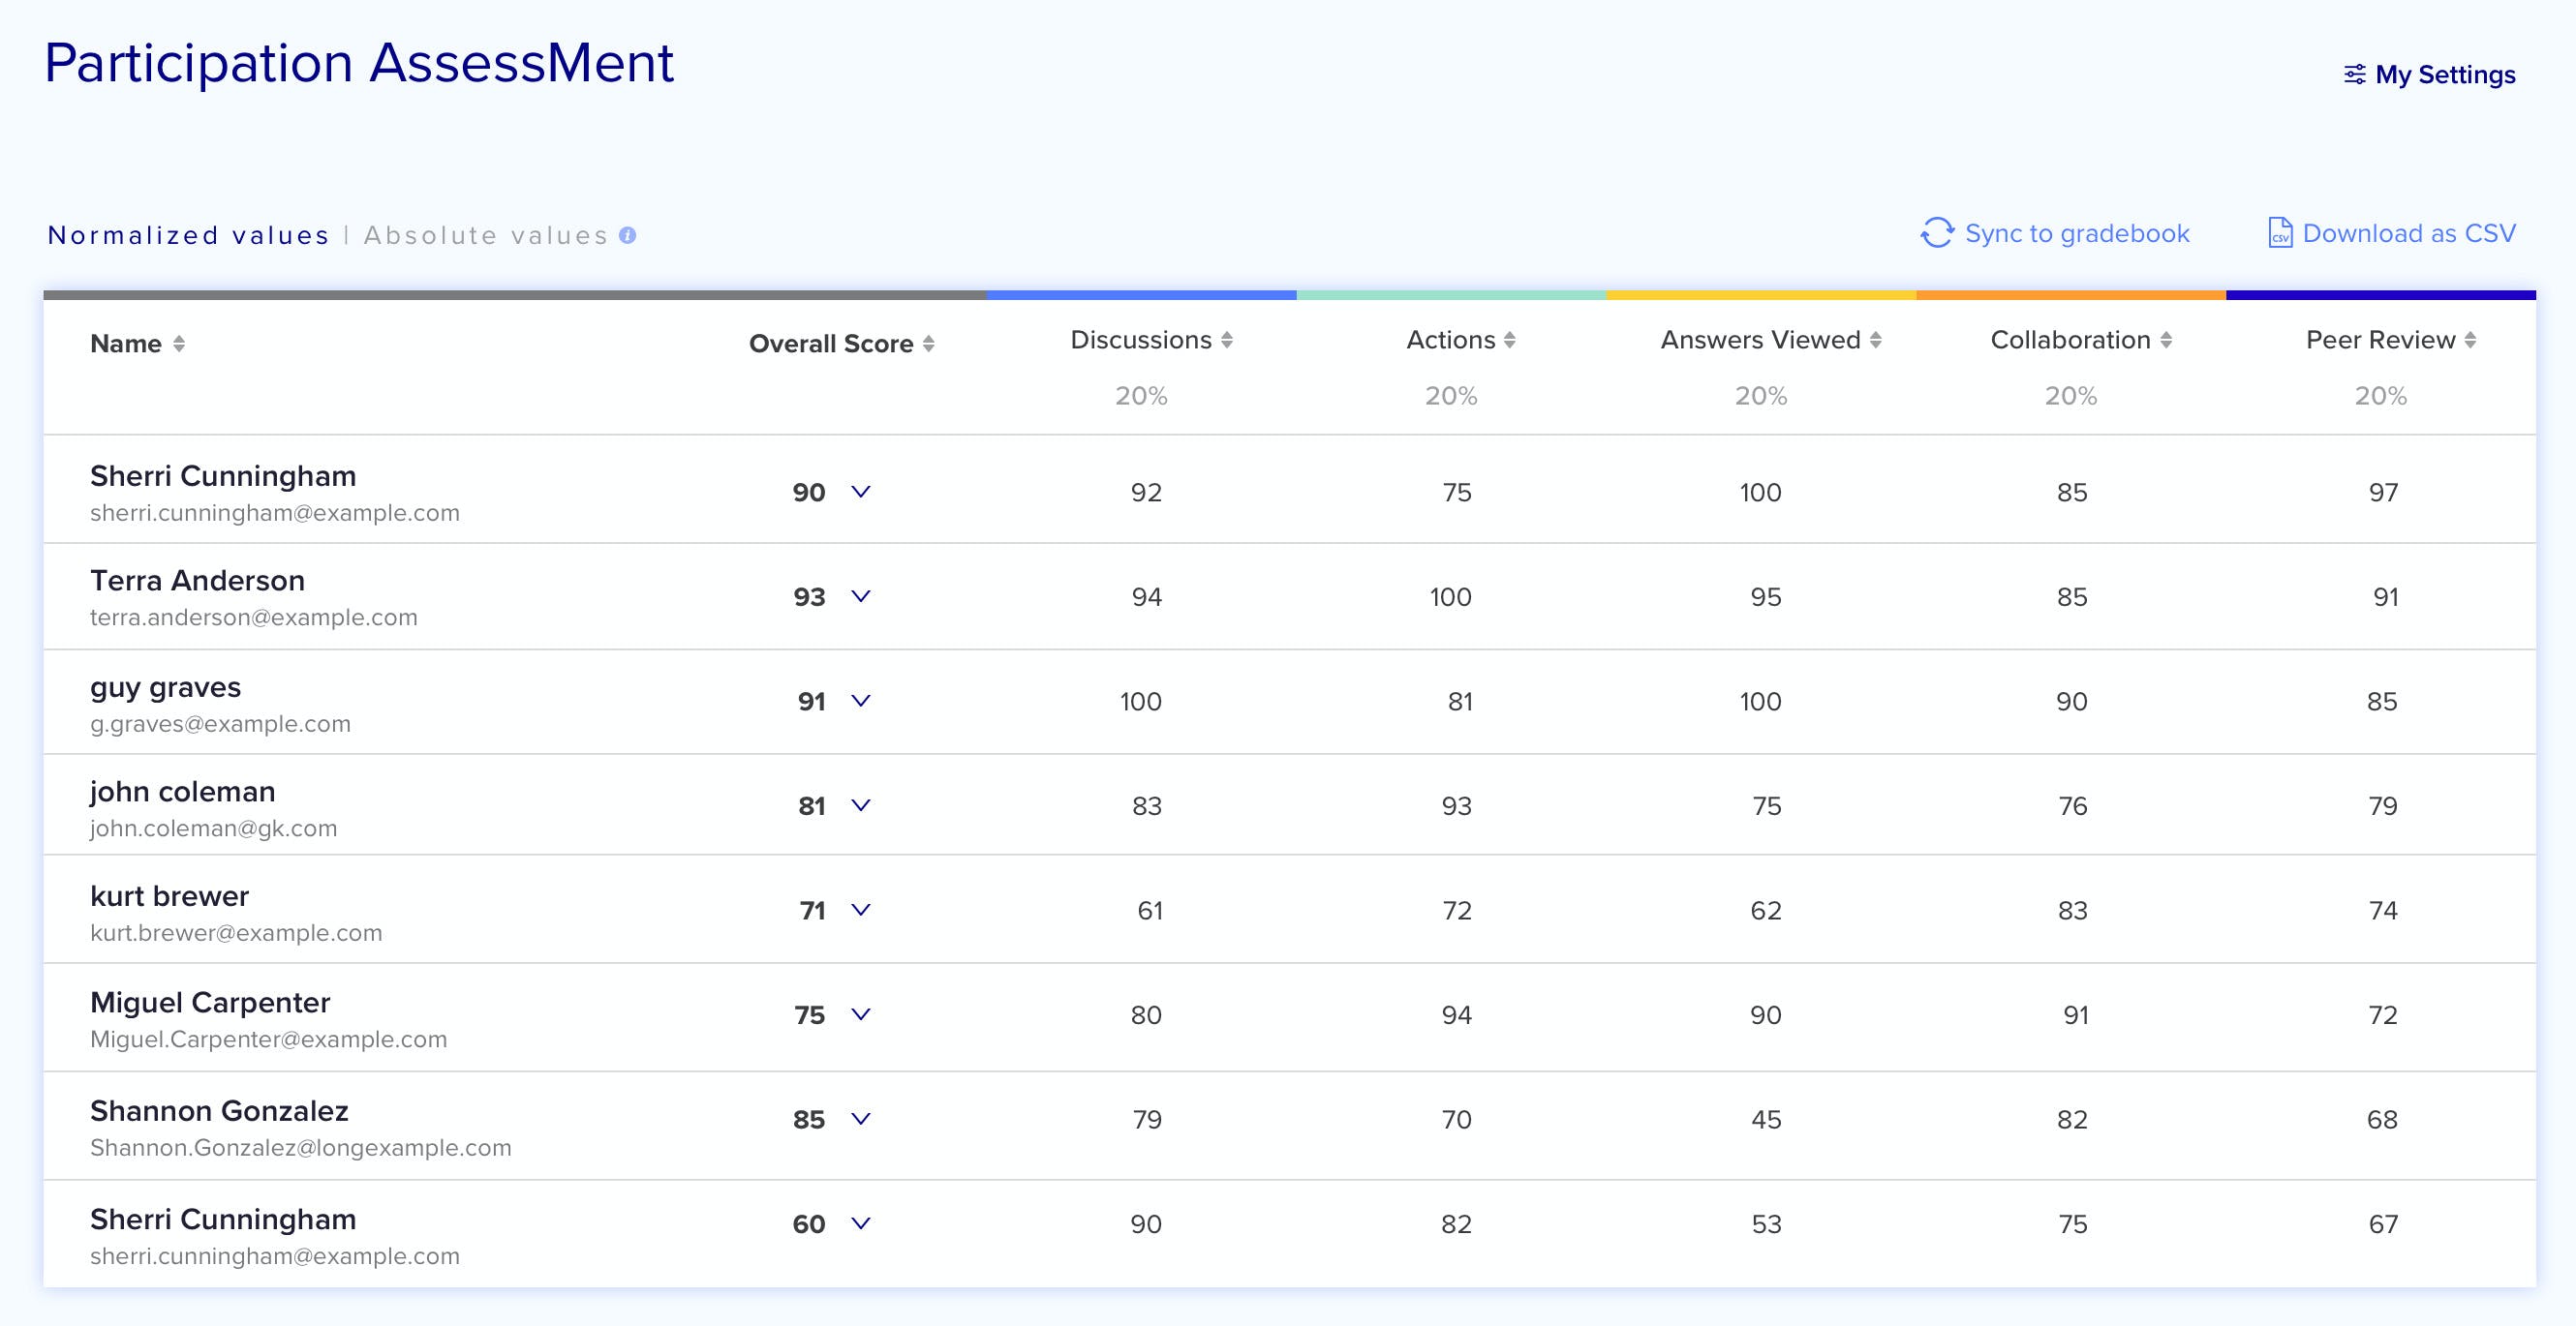The image size is (2576, 1326).
Task: Sort by Discussions column arrows
Action: [1227, 340]
